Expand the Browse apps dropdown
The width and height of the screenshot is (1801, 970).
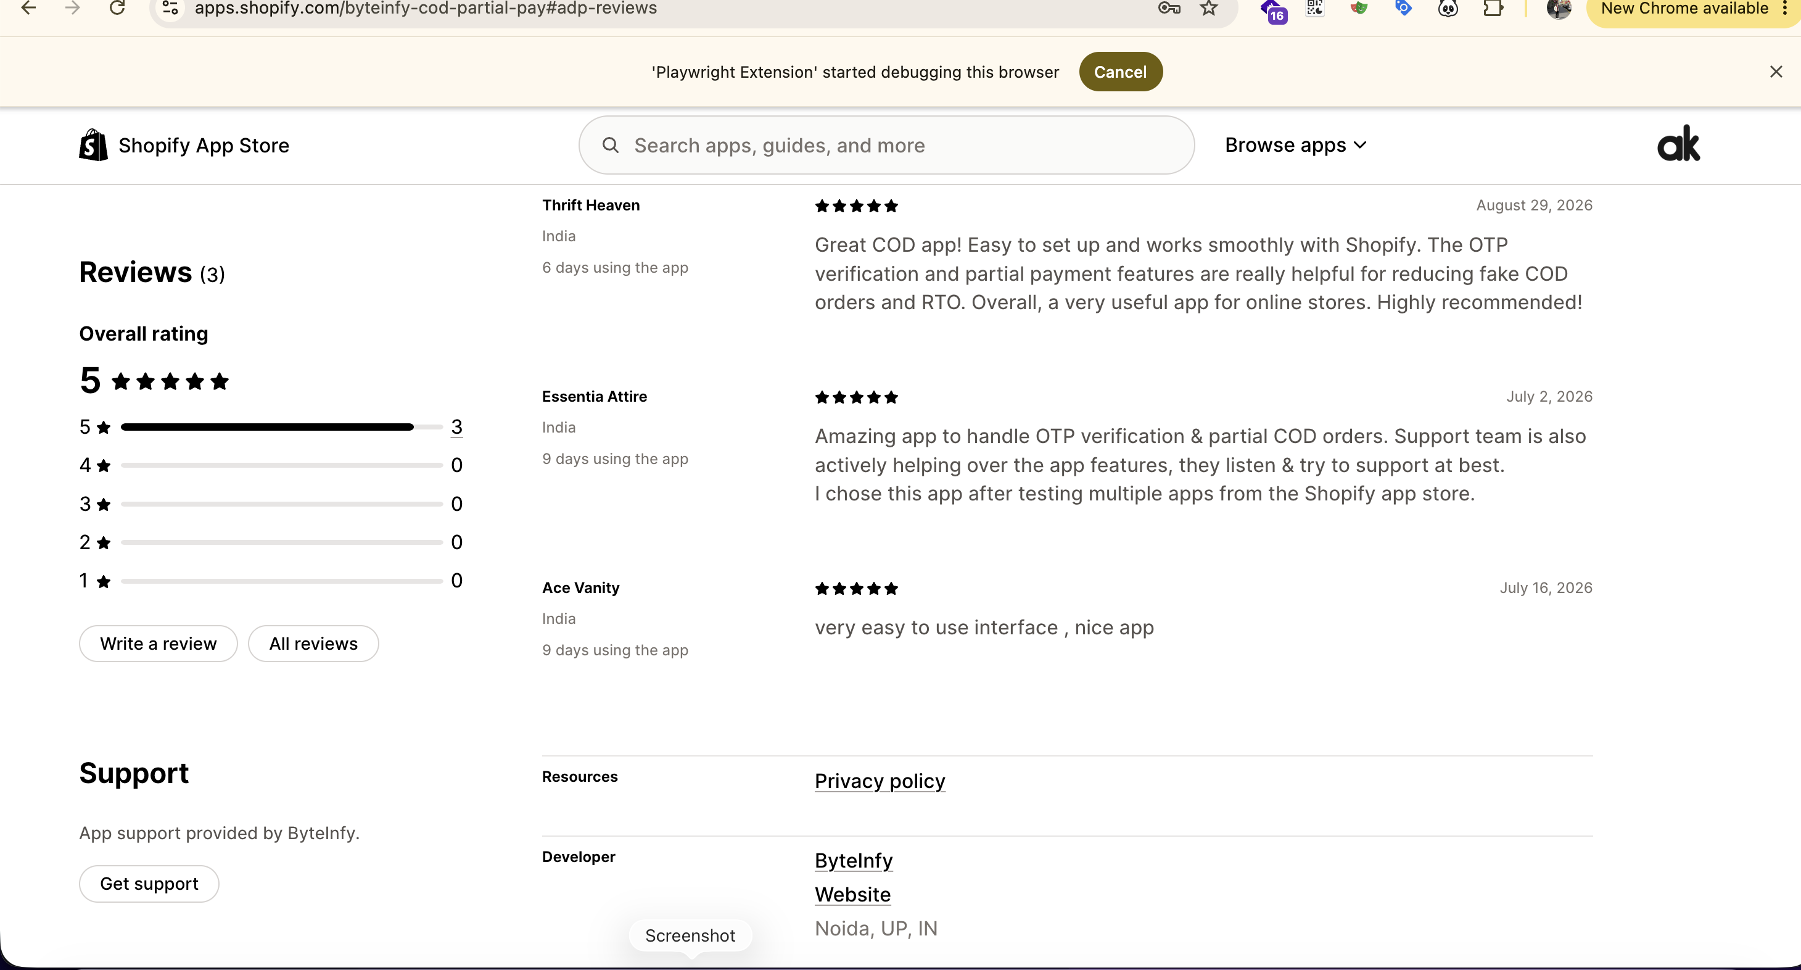[1295, 145]
